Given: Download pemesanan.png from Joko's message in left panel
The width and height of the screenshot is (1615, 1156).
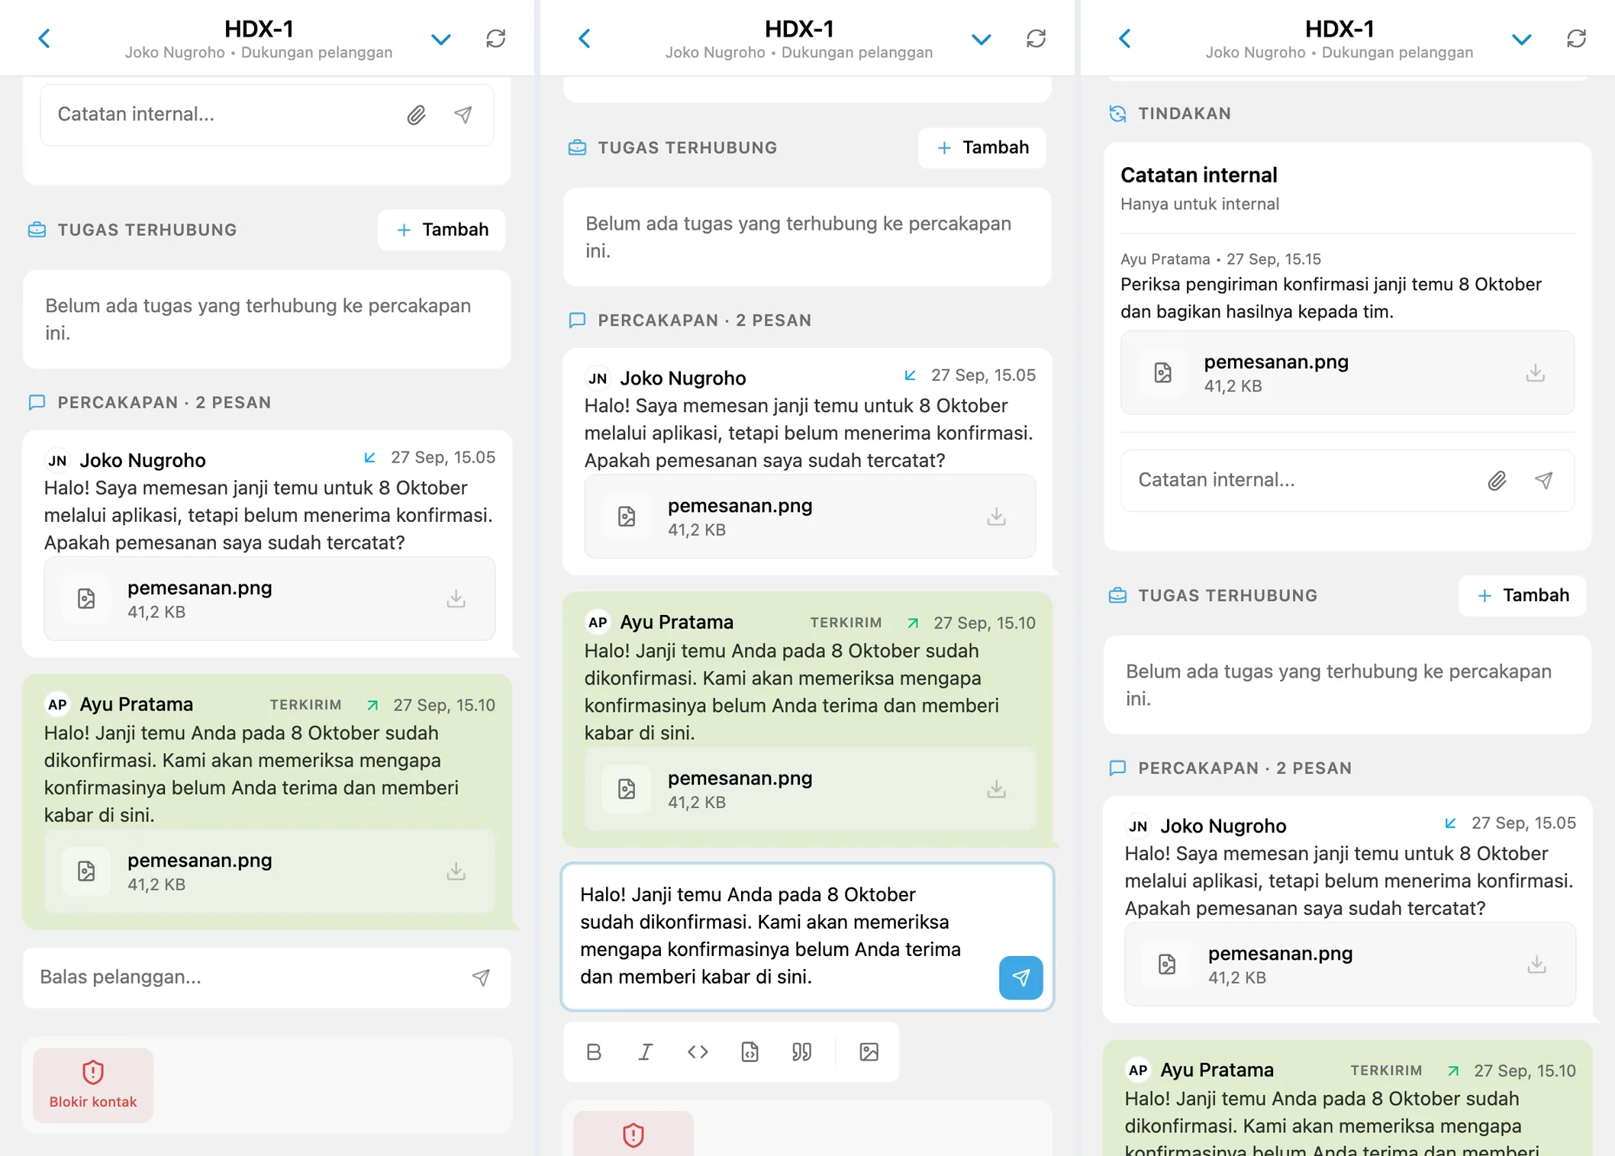Looking at the screenshot, I should (456, 599).
